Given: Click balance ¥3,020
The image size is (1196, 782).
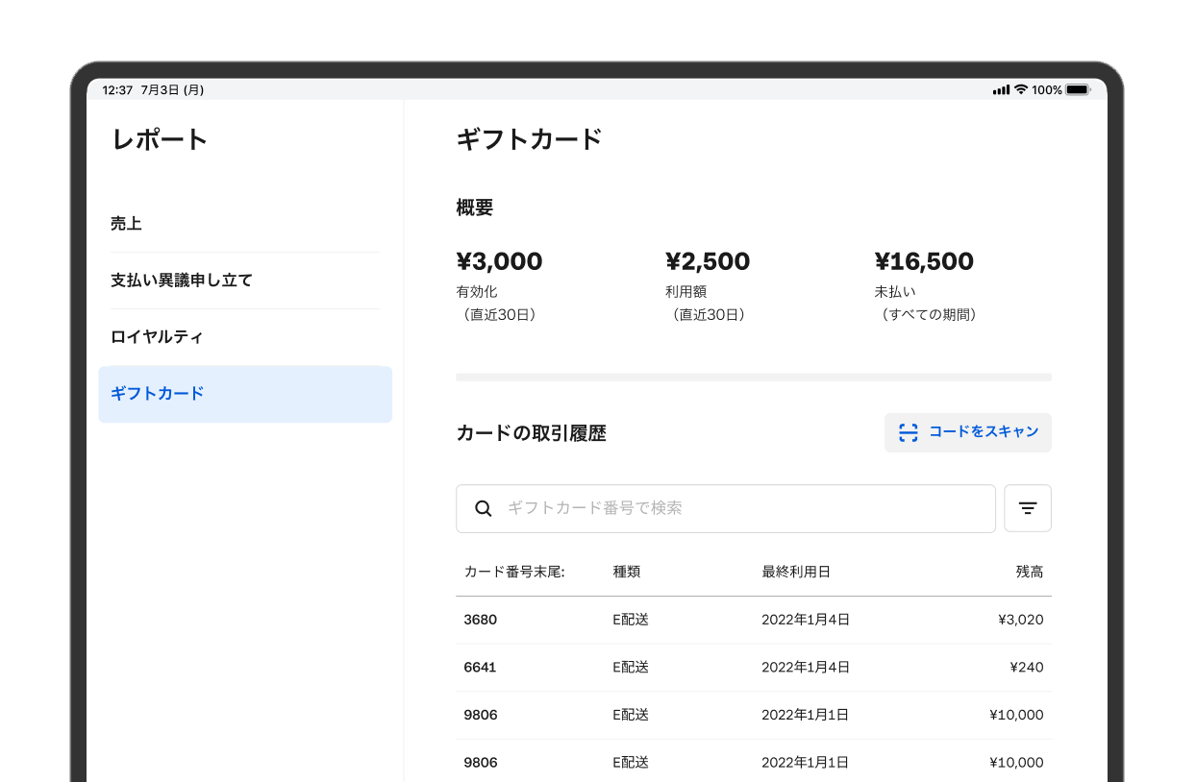Looking at the screenshot, I should [1021, 620].
